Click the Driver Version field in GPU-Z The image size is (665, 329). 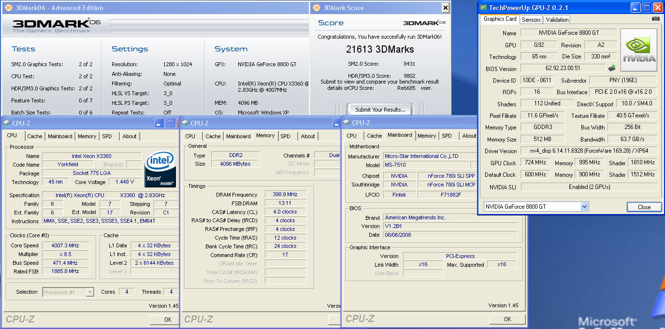pos(589,151)
